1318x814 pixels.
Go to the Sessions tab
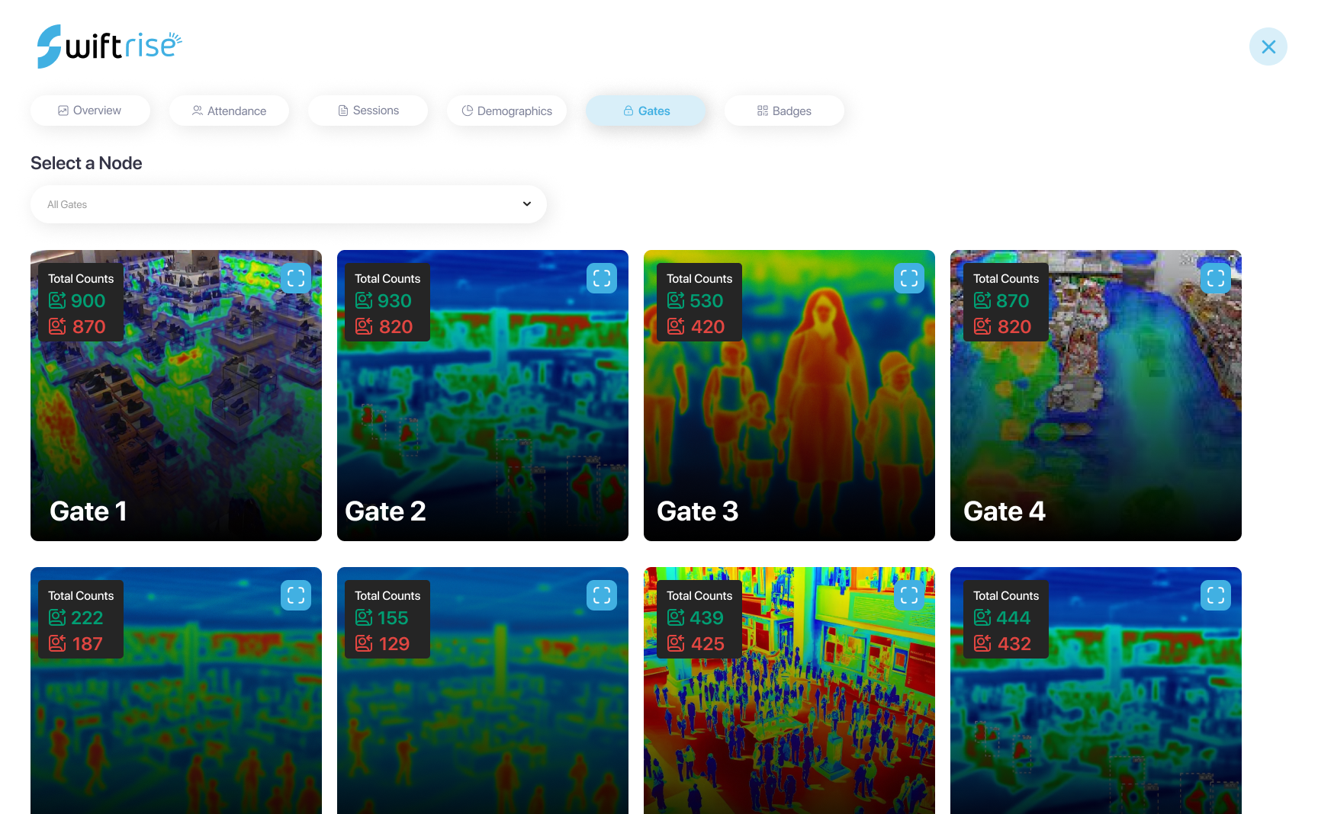coord(368,111)
